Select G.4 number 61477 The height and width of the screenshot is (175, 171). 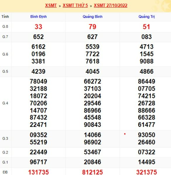click(147, 124)
